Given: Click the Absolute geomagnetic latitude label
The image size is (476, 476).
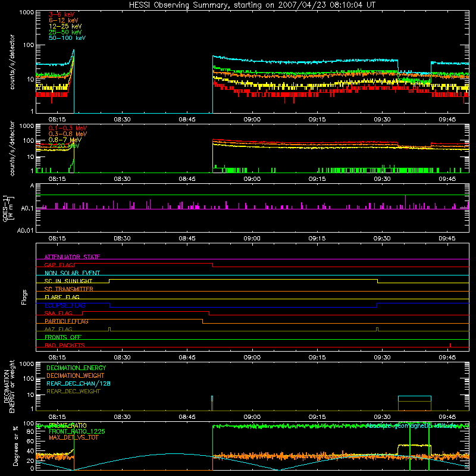Looking at the screenshot, I should point(411,425).
